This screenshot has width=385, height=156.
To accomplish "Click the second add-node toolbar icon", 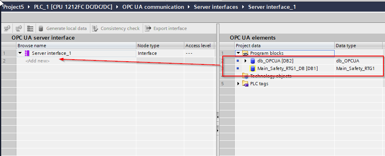I will 19,28.
